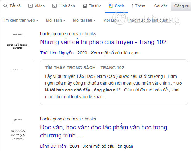Viewport: 191px width, 152px height.
Task: Click the year 2000 in first result
Action: [x=82, y=53]
